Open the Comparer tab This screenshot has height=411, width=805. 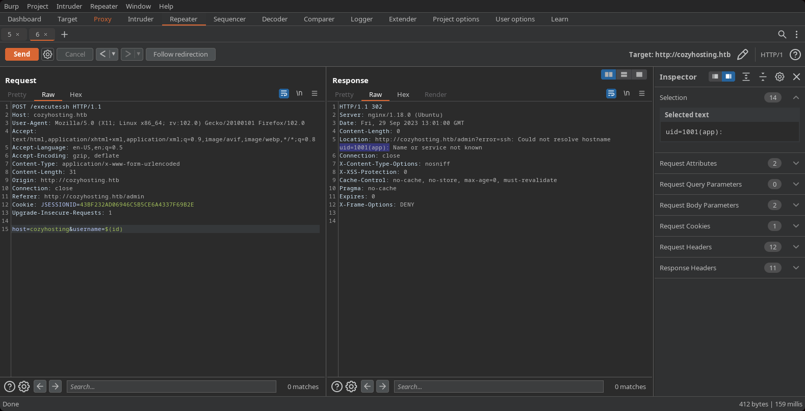(x=319, y=19)
